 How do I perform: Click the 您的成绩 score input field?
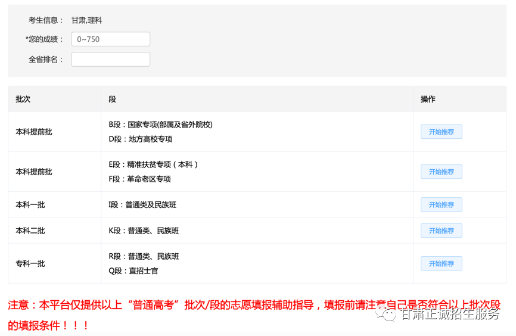pyautogui.click(x=110, y=39)
